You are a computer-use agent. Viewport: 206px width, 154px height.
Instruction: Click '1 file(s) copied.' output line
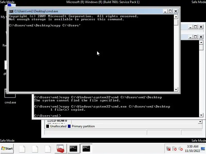point(68,110)
